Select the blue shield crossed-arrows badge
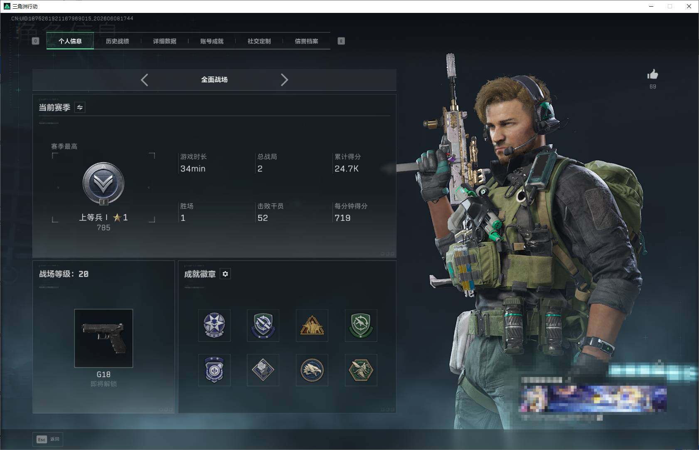699x450 pixels. 263,326
